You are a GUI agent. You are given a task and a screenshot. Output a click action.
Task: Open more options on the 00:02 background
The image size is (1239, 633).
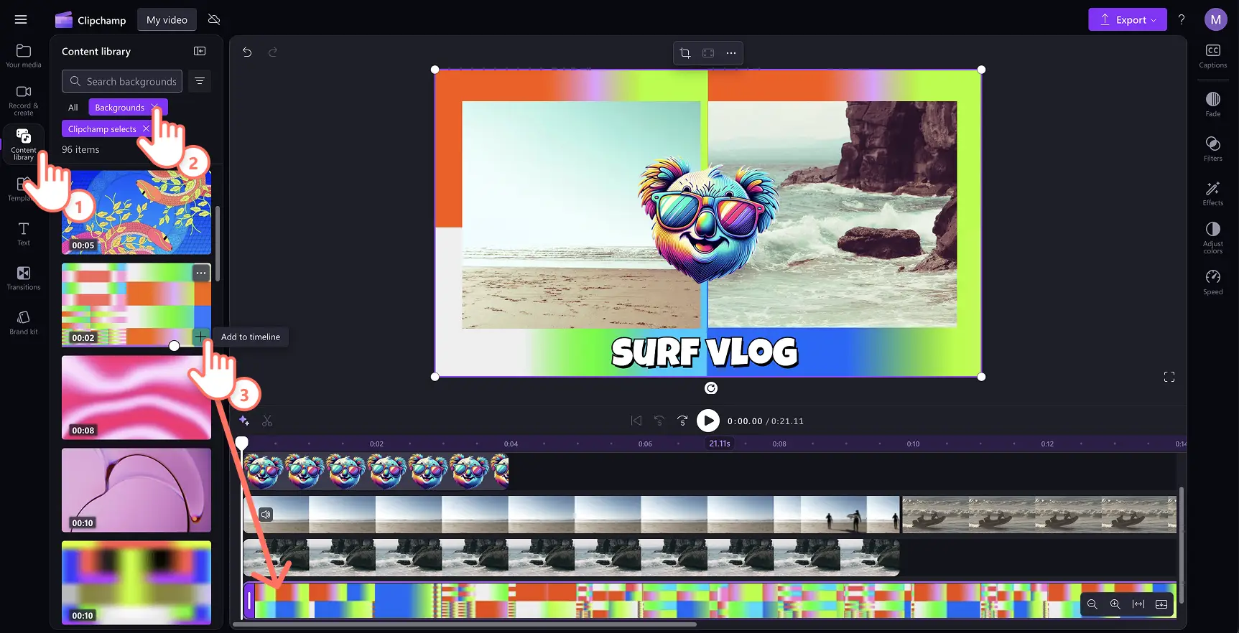201,273
